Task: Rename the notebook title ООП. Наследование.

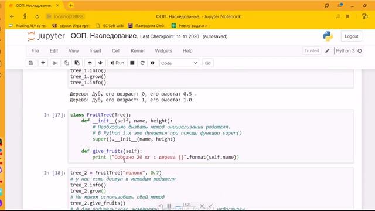Action: [104, 36]
